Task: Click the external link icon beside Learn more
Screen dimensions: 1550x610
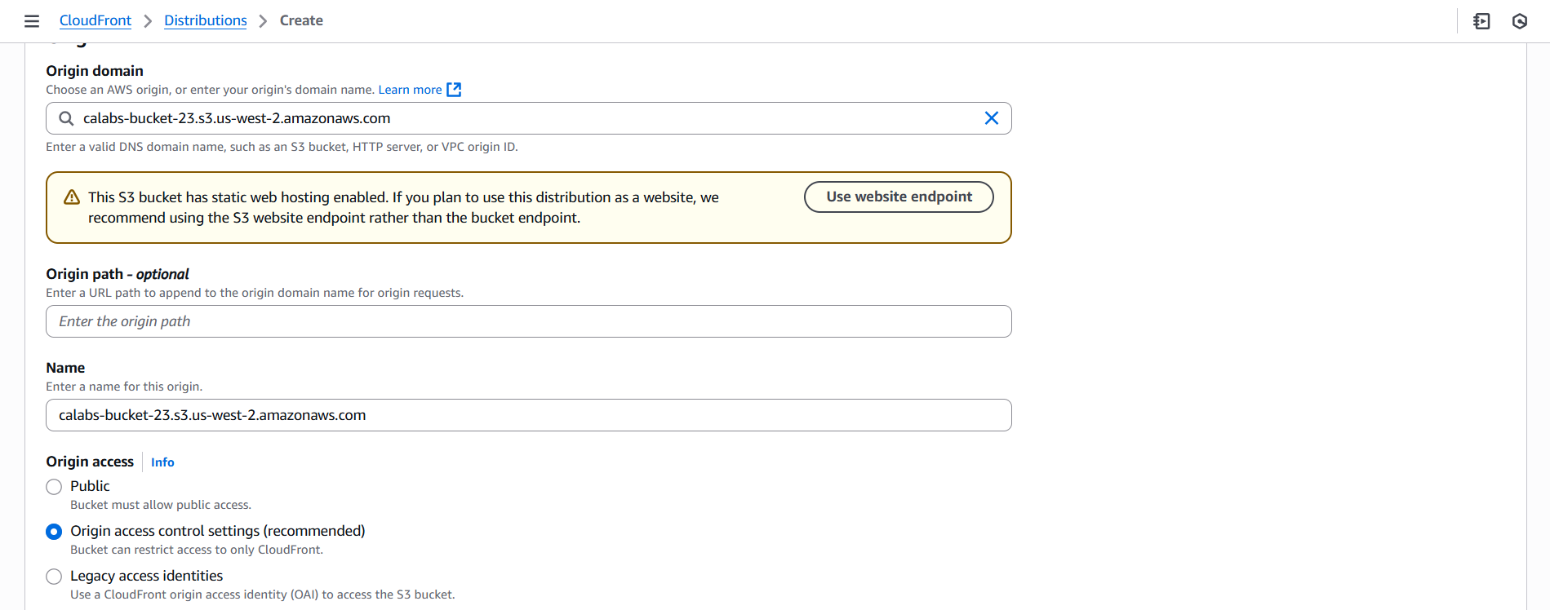Action: [455, 90]
